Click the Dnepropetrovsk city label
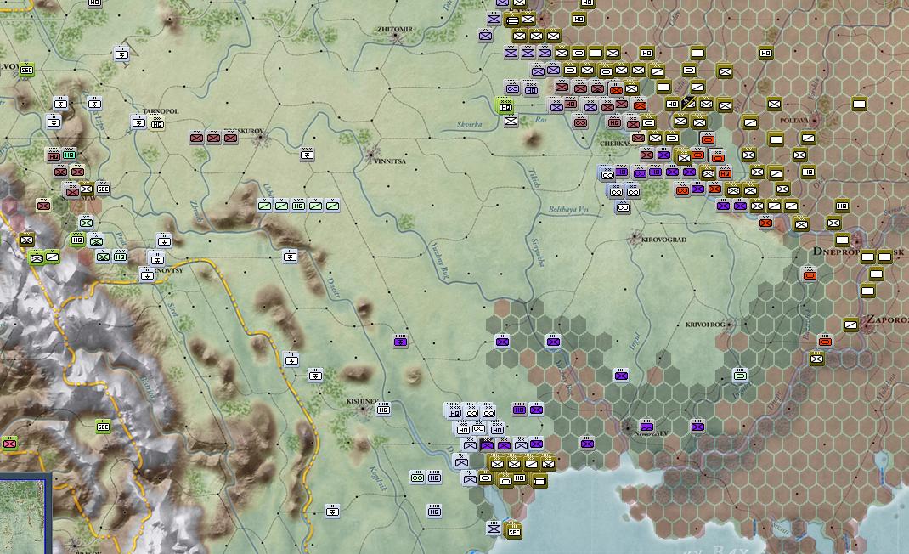Viewport: 909px width, 554px height. tap(858, 252)
